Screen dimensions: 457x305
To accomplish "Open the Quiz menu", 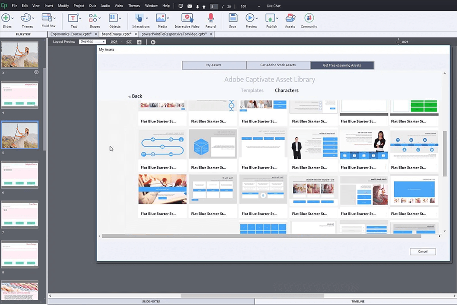I will click(92, 6).
